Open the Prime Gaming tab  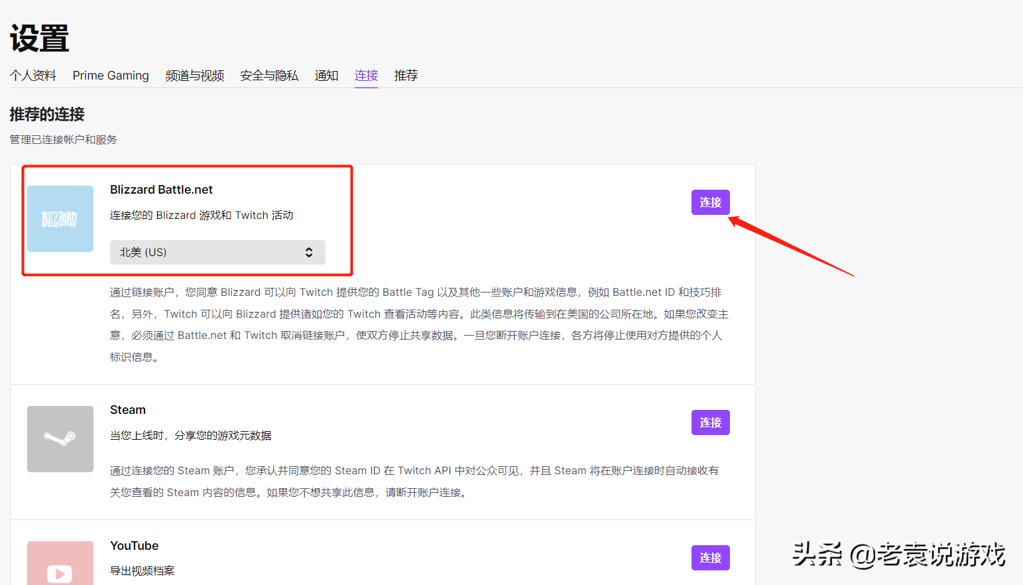111,76
